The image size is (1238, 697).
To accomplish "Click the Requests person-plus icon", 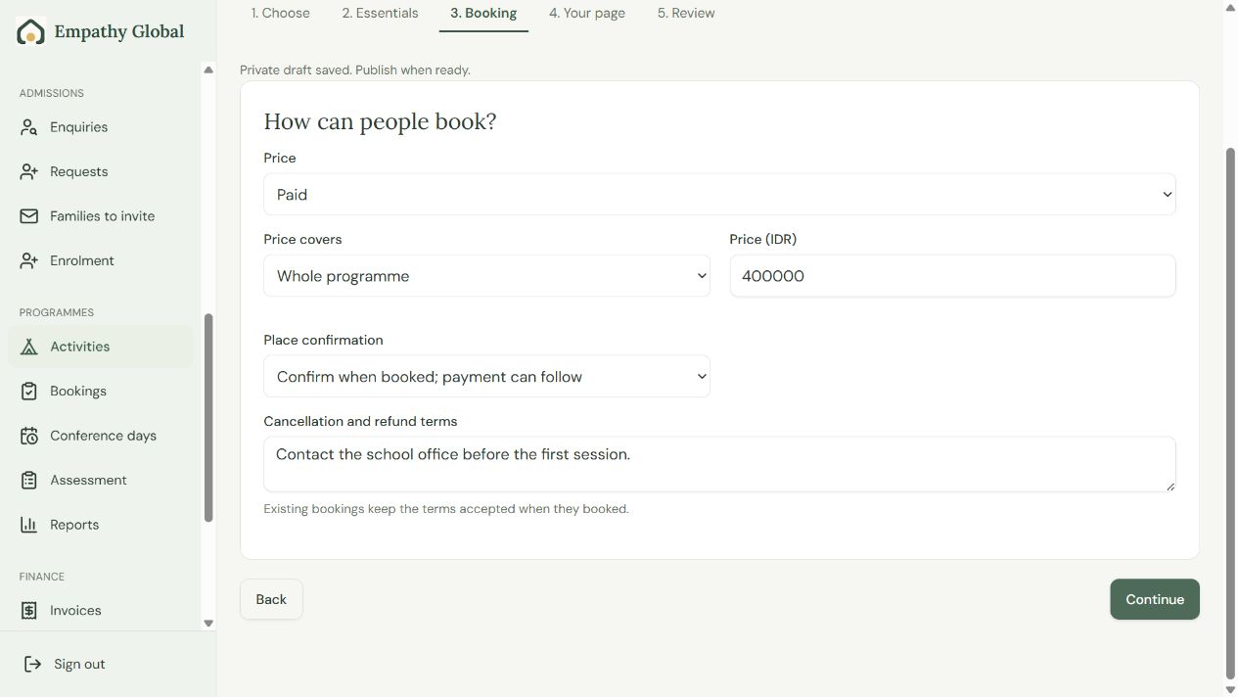I will [x=29, y=171].
